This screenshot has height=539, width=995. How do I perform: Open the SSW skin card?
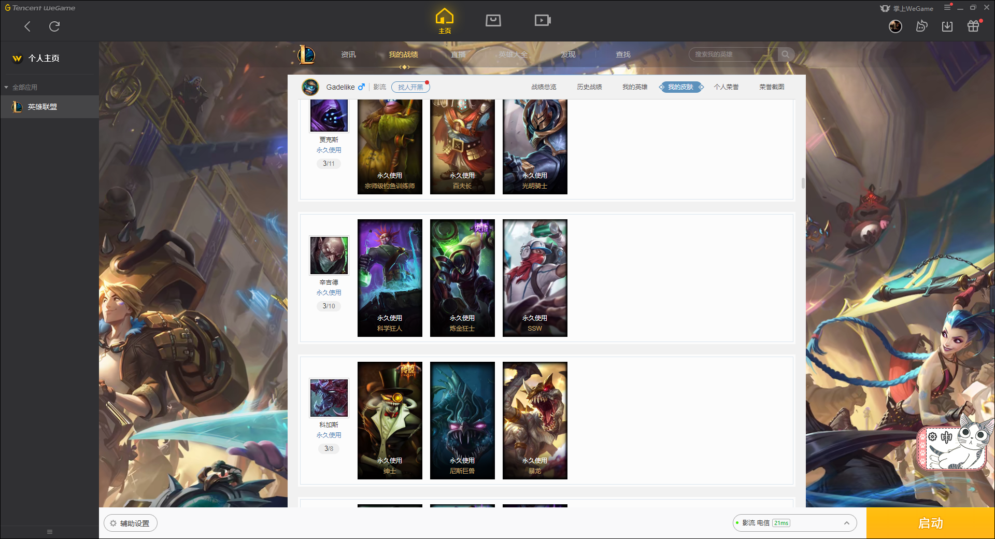coord(535,278)
